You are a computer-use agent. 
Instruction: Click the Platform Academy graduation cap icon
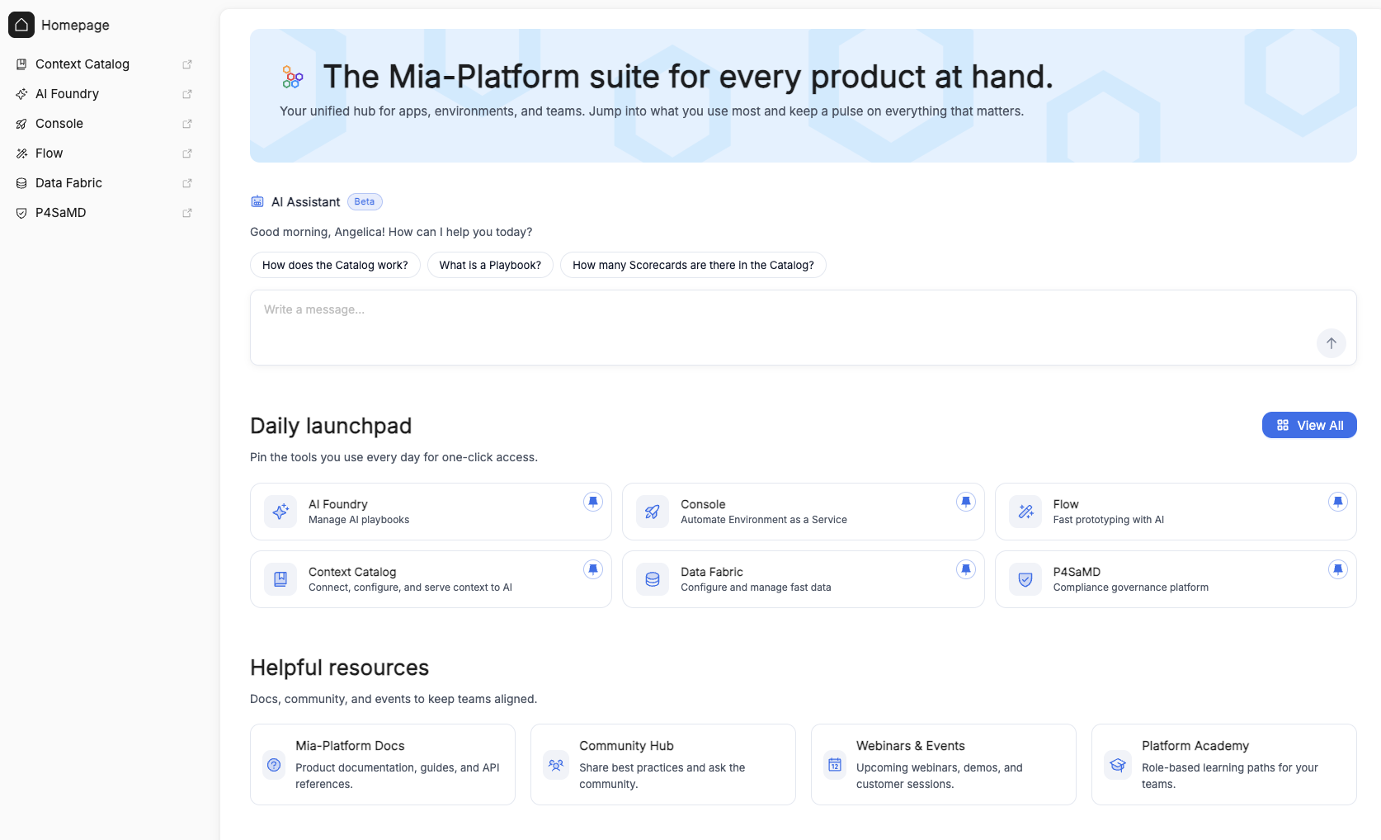tap(1118, 765)
